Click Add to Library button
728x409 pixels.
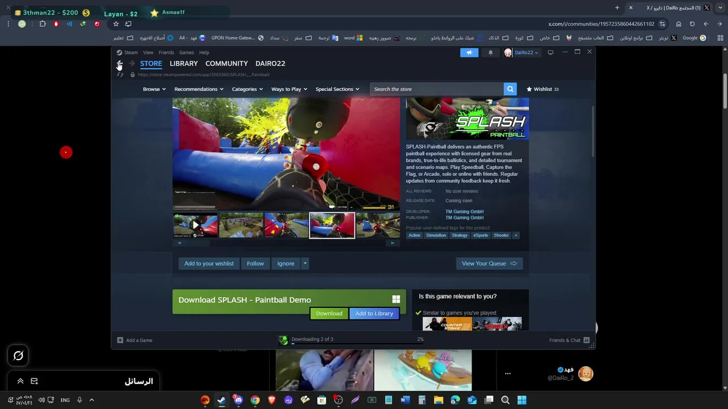pyautogui.click(x=374, y=314)
